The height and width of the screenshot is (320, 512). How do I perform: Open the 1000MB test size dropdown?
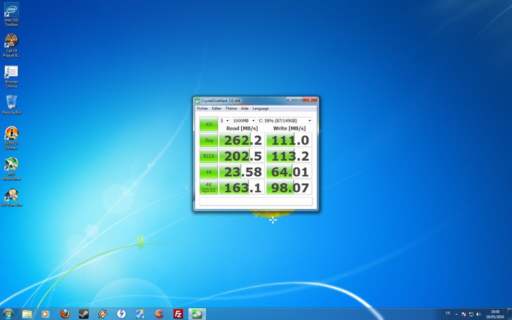point(243,120)
